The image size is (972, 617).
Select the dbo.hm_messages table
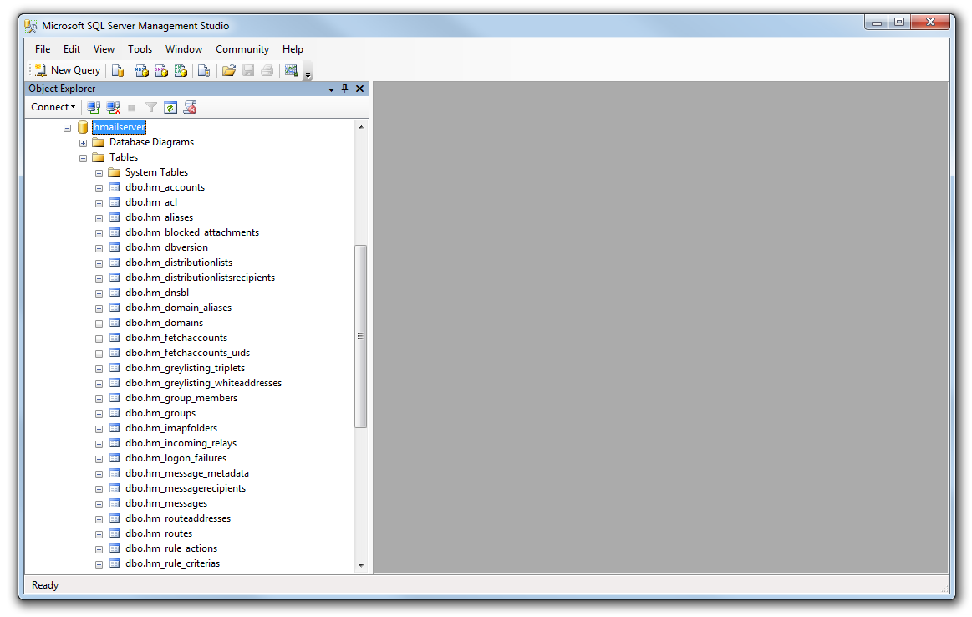[x=165, y=503]
